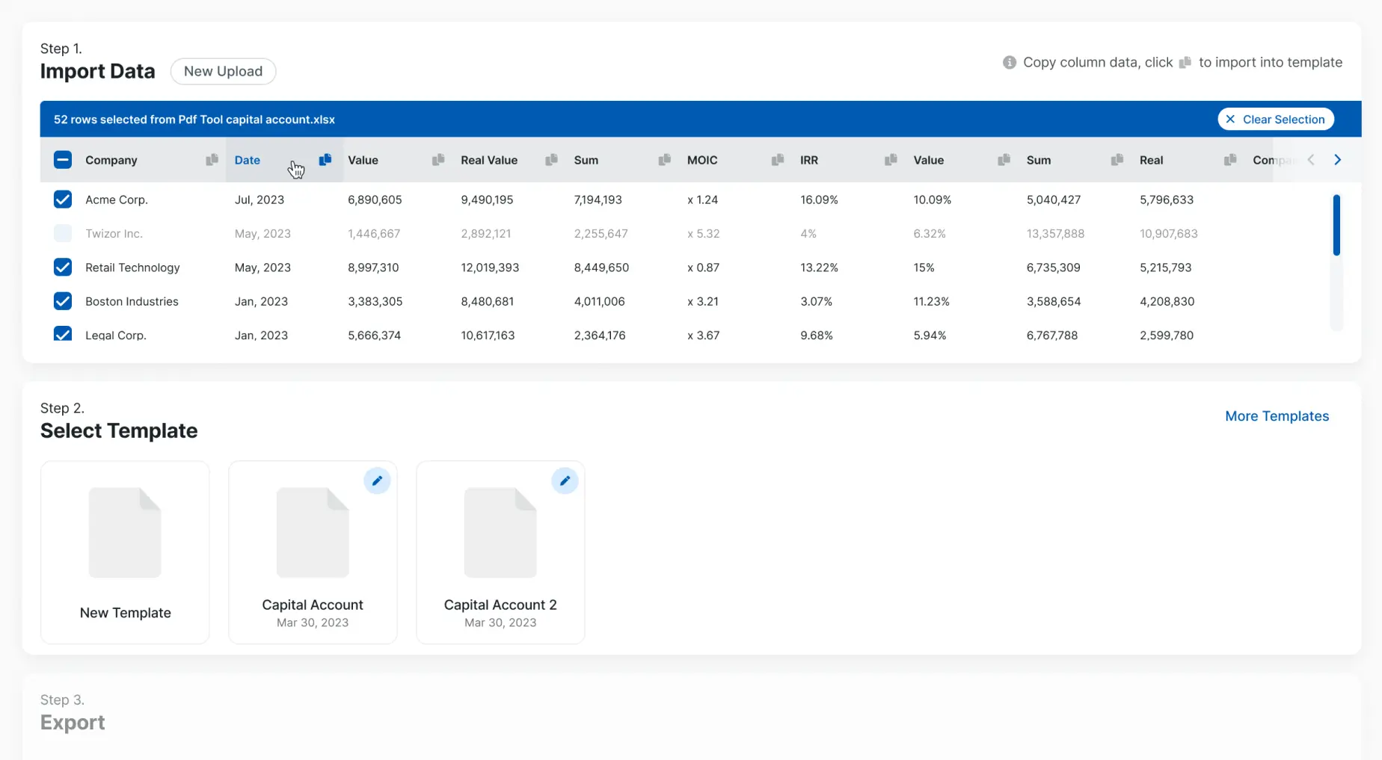
Task: Copy the Company column data icon
Action: [212, 160]
